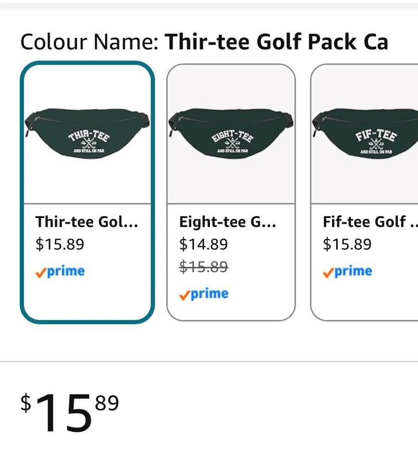Viewport: 418px width, 461px height.
Task: Click the "Colour Name:" label
Action: tap(89, 42)
